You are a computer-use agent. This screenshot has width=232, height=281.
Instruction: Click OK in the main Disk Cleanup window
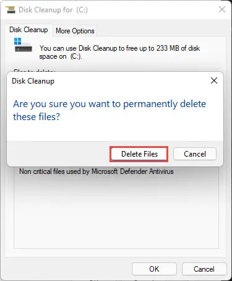point(154,269)
